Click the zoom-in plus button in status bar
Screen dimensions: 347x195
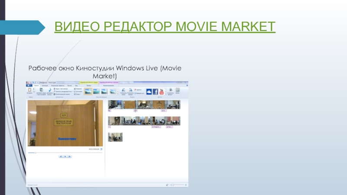point(186,185)
